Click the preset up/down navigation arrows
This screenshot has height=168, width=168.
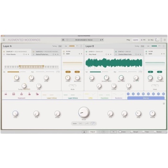101,40
